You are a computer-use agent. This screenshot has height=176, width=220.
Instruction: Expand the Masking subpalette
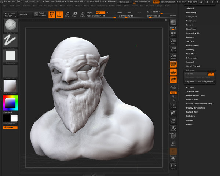pos(190,49)
